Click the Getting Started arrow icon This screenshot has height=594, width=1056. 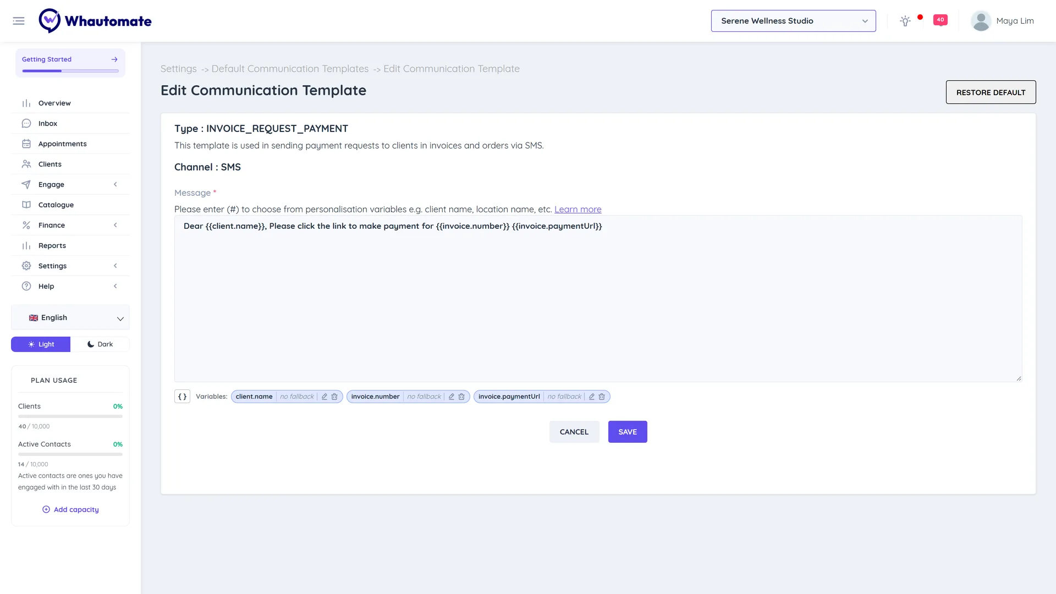pyautogui.click(x=114, y=59)
